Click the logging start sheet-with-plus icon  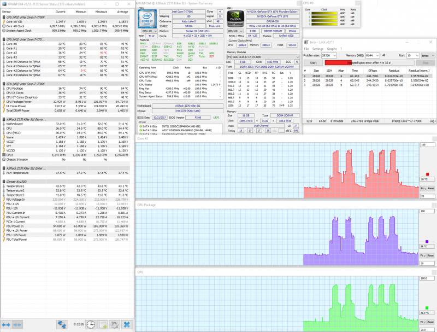coord(103,325)
